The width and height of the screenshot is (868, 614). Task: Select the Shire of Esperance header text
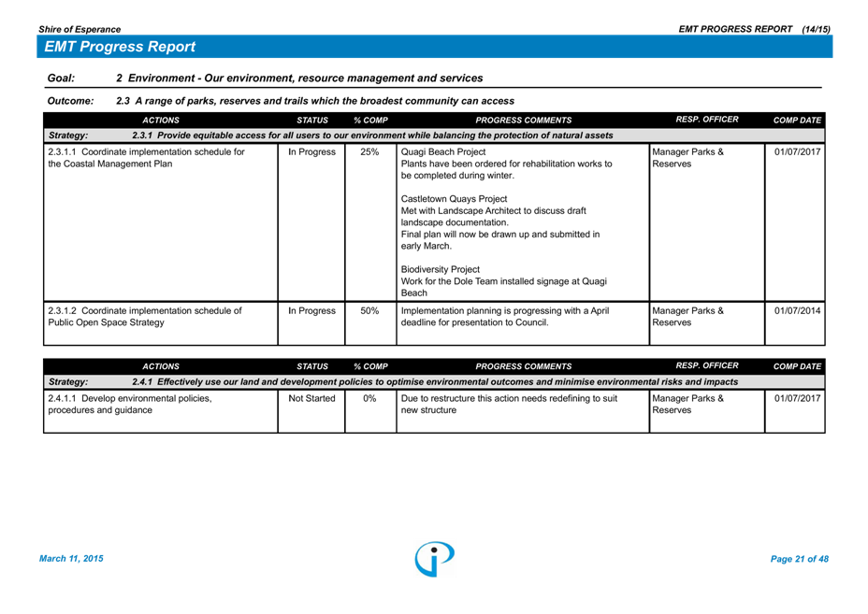(80, 30)
